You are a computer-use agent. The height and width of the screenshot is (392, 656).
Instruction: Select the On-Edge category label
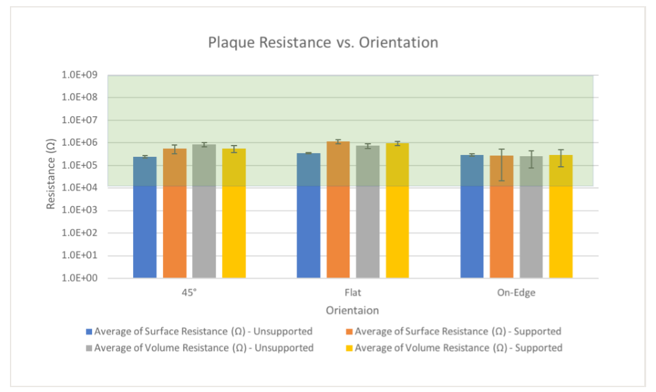516,292
